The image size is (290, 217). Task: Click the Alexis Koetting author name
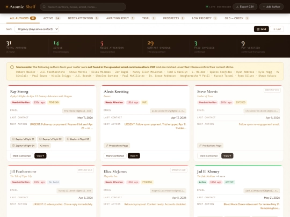coord(116,91)
